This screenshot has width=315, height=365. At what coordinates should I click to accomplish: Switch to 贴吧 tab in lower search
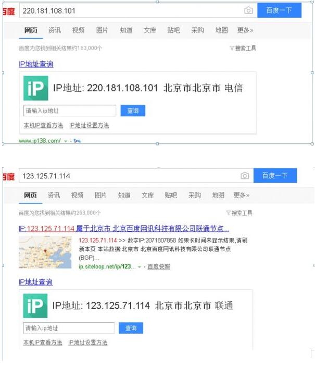tap(171, 195)
